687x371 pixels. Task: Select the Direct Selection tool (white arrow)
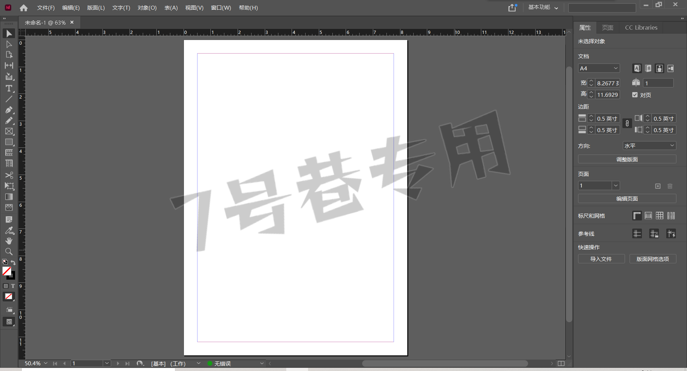click(9, 44)
